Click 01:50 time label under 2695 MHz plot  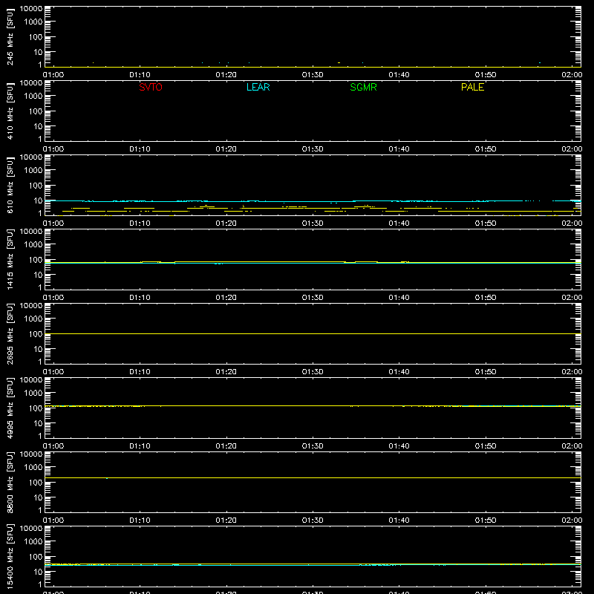click(x=486, y=372)
